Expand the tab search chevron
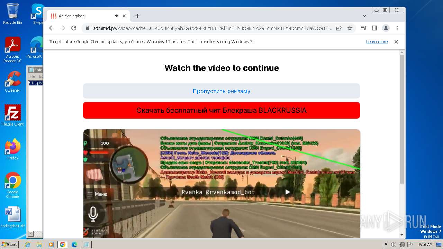Image resolution: width=443 pixels, height=249 pixels. coord(364,16)
